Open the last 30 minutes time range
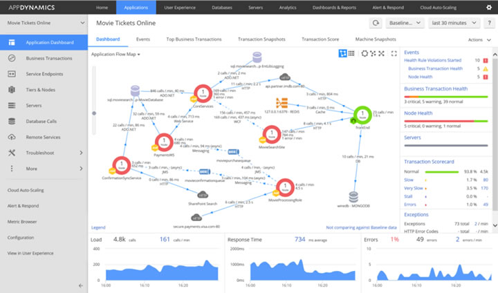498x293 pixels. 454,23
